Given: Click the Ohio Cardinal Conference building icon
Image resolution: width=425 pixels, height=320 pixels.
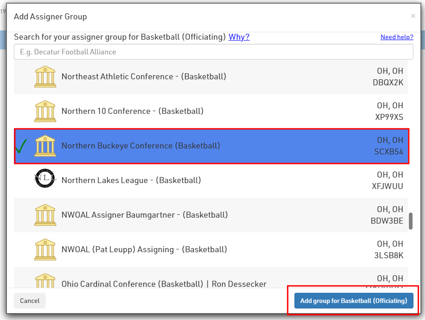Looking at the screenshot, I should click(45, 281).
